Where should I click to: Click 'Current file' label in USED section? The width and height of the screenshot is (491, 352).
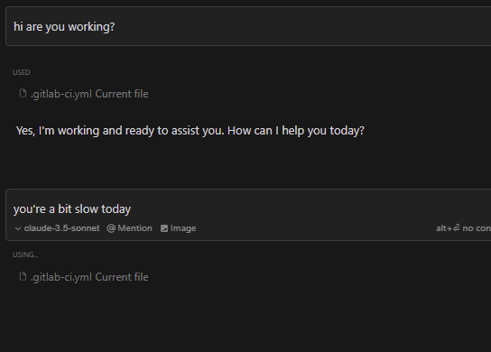tap(122, 94)
